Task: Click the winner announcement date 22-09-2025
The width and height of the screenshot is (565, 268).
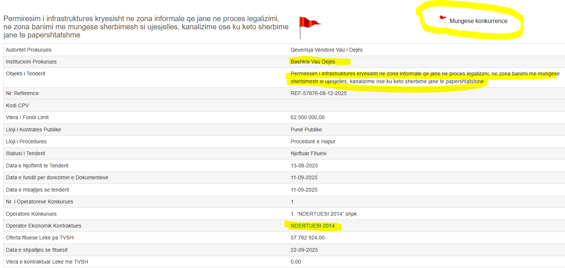Action: tap(304, 250)
